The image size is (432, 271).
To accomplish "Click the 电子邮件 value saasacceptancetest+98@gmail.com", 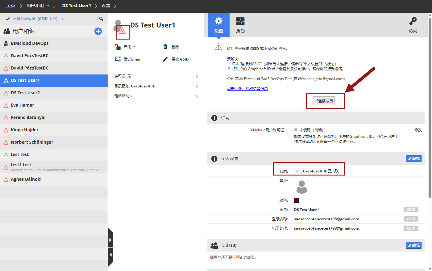I will (x=326, y=228).
